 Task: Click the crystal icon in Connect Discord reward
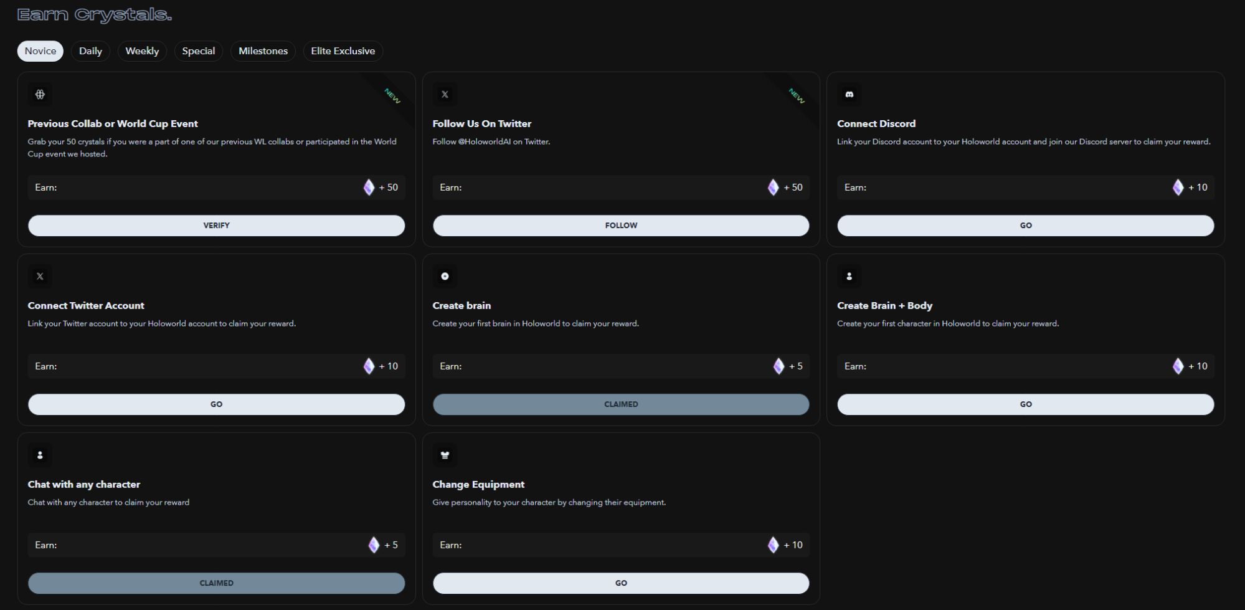[x=1178, y=188]
